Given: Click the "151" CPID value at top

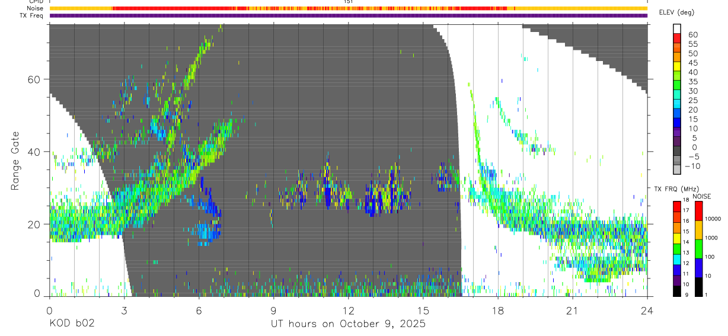Looking at the screenshot, I should click(x=348, y=2).
